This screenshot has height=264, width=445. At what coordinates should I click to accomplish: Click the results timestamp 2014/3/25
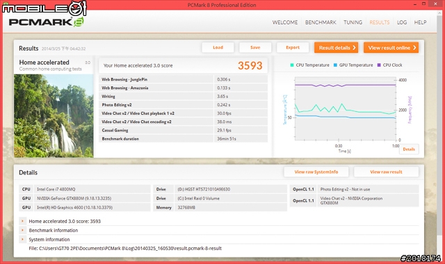[x=63, y=49]
